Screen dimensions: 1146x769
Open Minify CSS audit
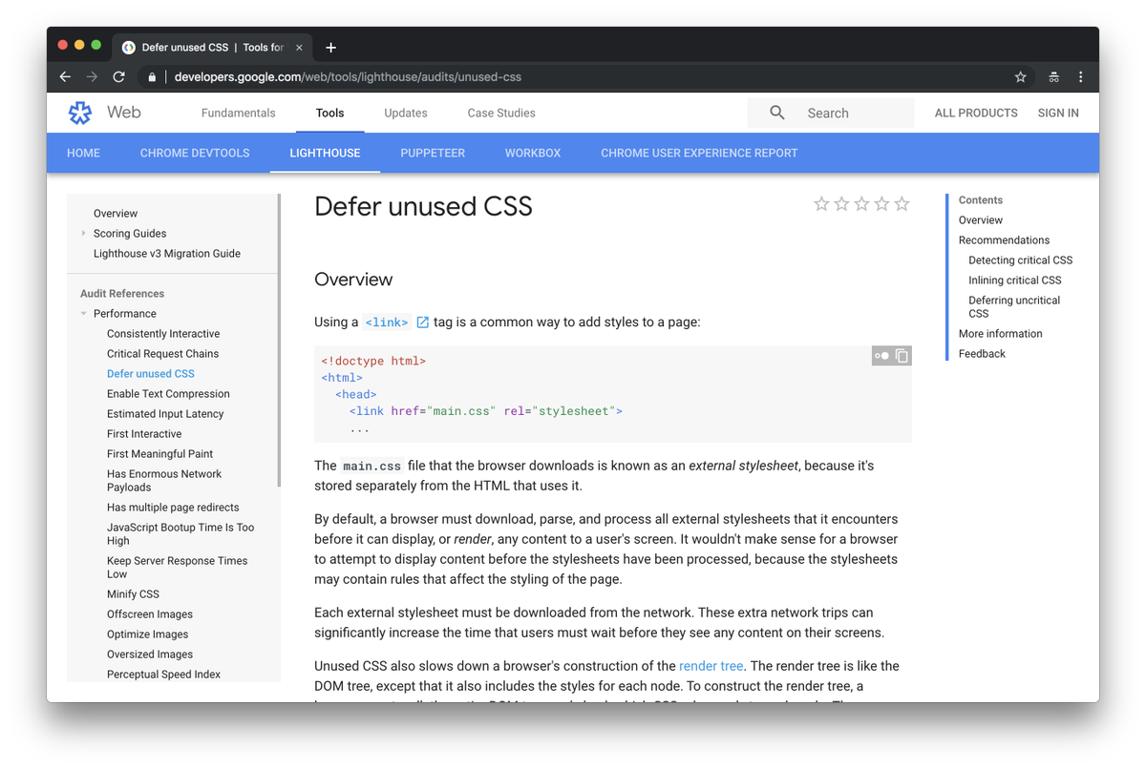tap(133, 594)
